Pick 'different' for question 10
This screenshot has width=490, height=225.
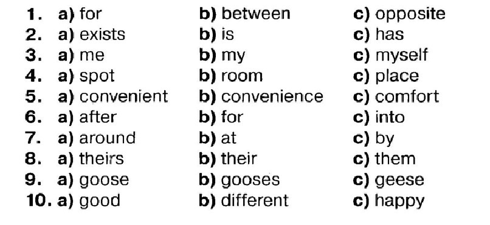coord(255,200)
